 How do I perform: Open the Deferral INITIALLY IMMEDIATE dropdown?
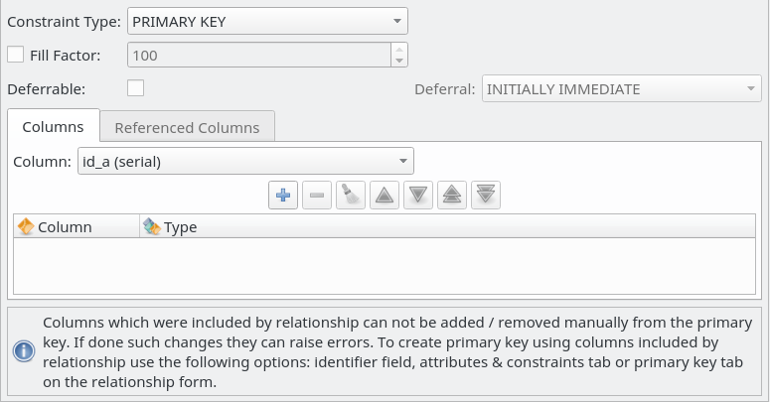[x=622, y=89]
